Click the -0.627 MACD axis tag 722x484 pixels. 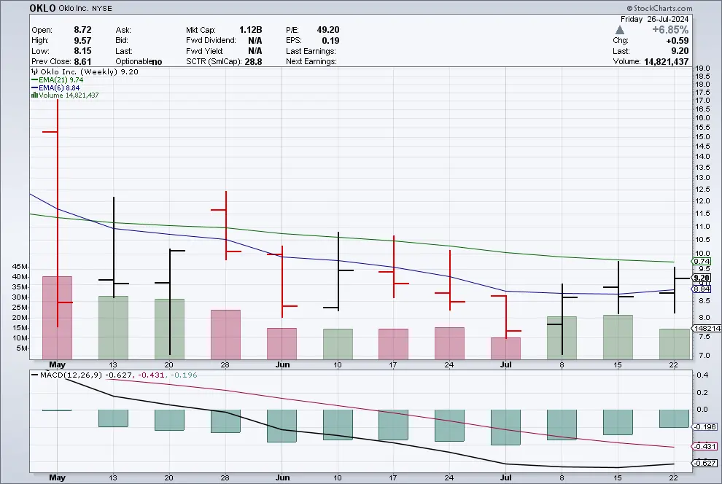pos(704,463)
